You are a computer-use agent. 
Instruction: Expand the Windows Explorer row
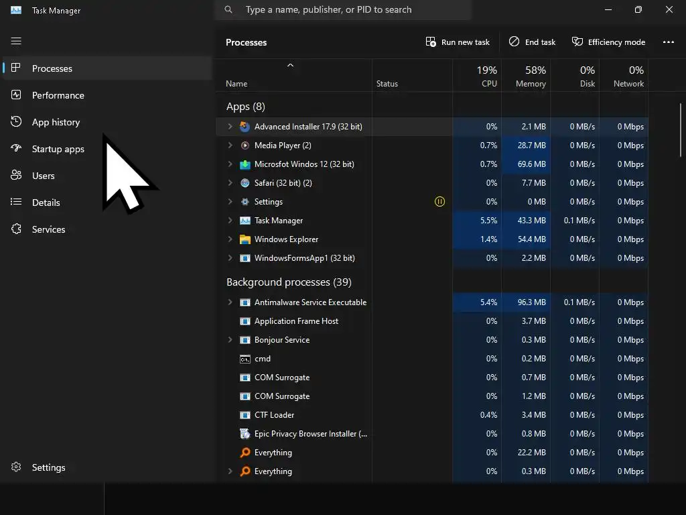click(x=230, y=239)
